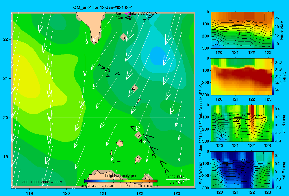Viewport: 289px width, 196px height.
Task: Click latitude tick label '19' on main map
Action: tap(6, 157)
